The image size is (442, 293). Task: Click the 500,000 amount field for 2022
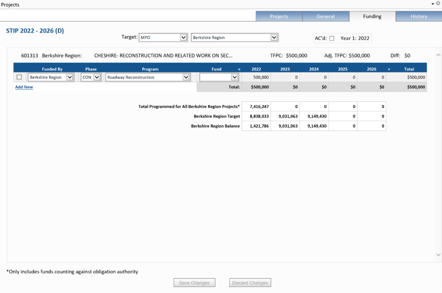point(256,77)
